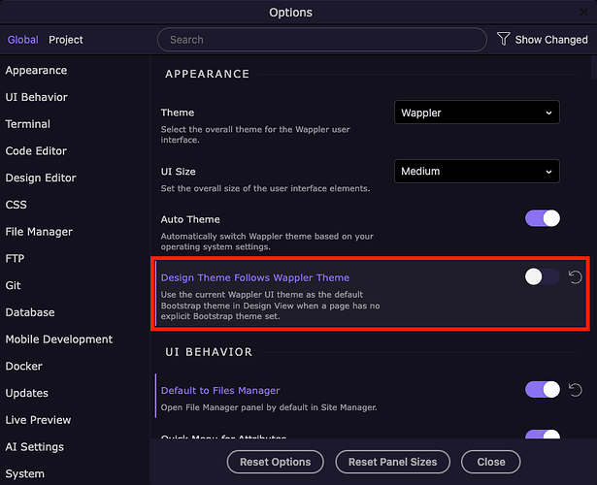Open the Theme dropdown showing Wappler

coord(477,113)
